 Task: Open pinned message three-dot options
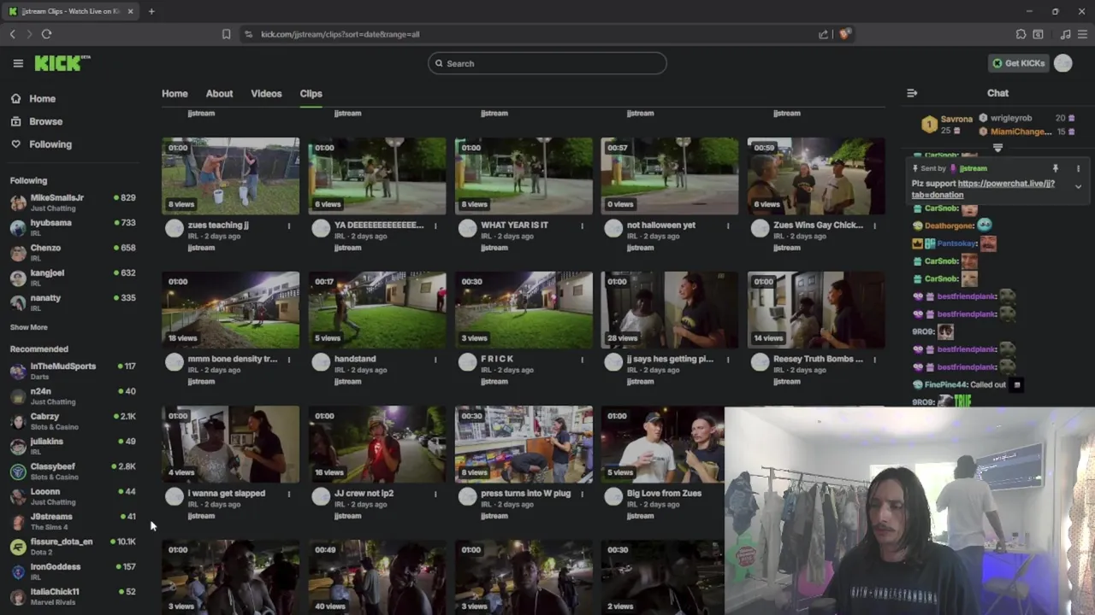pyautogui.click(x=1078, y=168)
